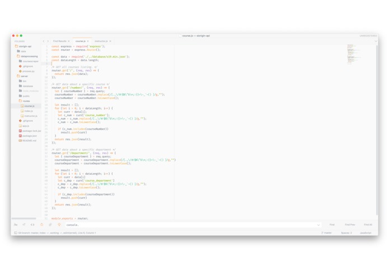This screenshot has width=389, height=276.
Task: Toggle highlight matches option
Action: point(59,225)
